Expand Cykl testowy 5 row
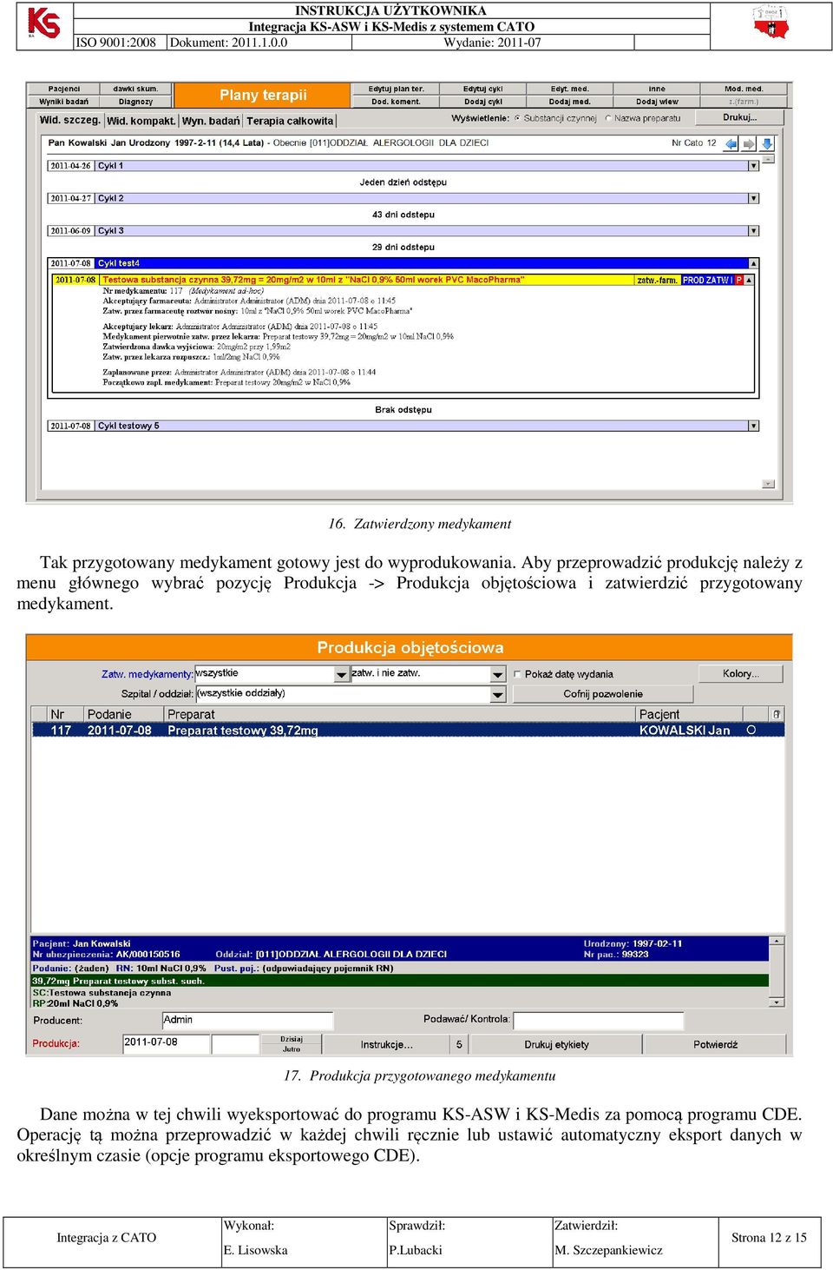The image size is (833, 1270). tap(753, 426)
